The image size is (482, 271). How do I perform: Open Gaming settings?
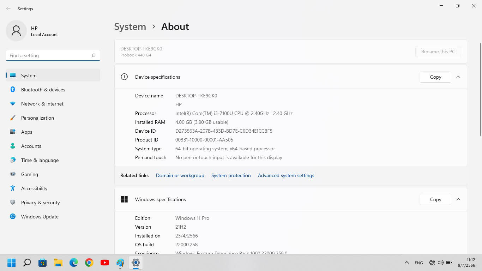pyautogui.click(x=53, y=174)
